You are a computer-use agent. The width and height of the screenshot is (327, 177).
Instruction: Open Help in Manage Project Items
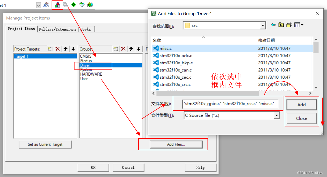200,168
